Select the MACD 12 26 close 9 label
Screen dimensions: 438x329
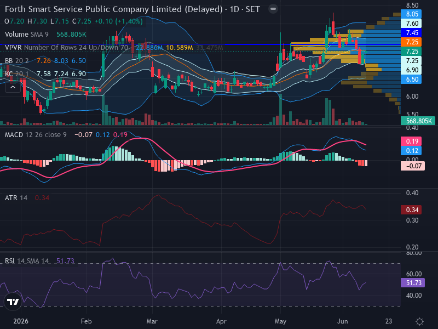[36, 135]
